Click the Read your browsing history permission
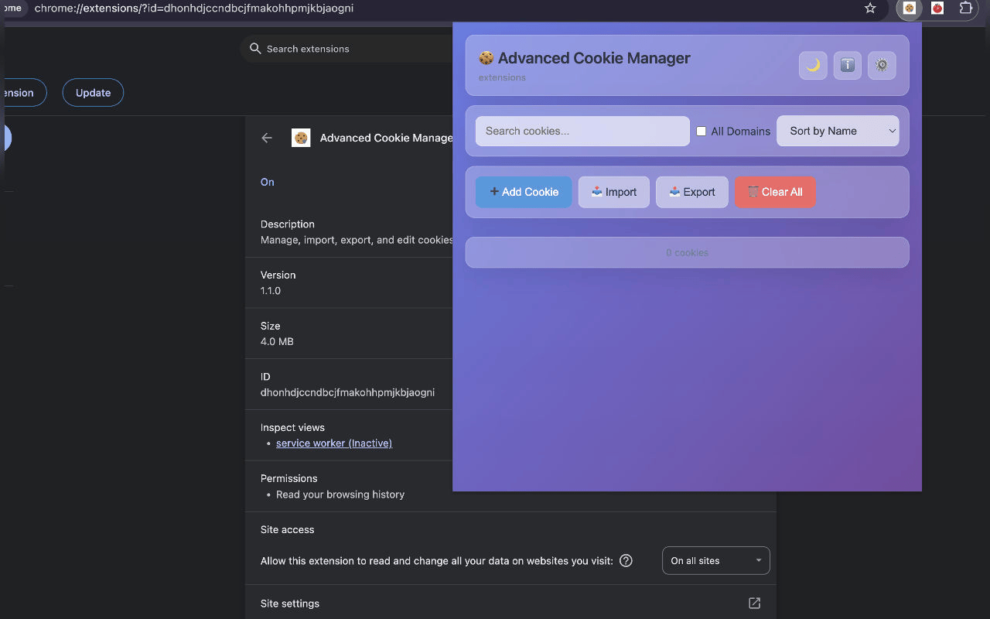 (x=340, y=494)
